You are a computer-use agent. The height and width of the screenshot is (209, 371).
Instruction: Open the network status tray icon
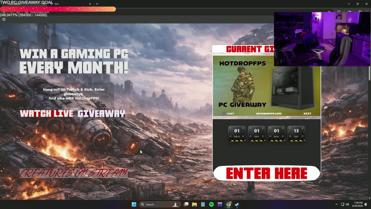(343, 204)
